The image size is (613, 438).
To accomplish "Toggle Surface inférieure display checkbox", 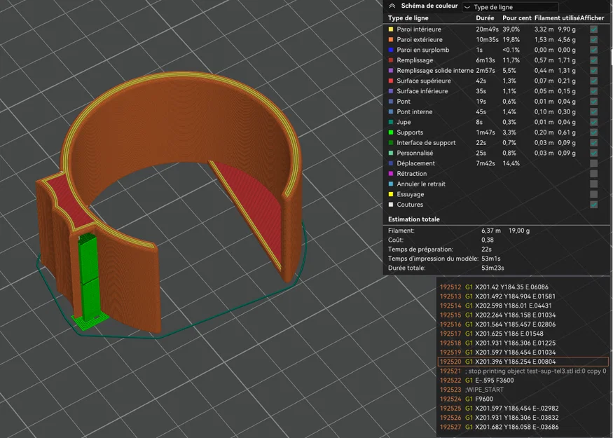I will pyautogui.click(x=593, y=91).
